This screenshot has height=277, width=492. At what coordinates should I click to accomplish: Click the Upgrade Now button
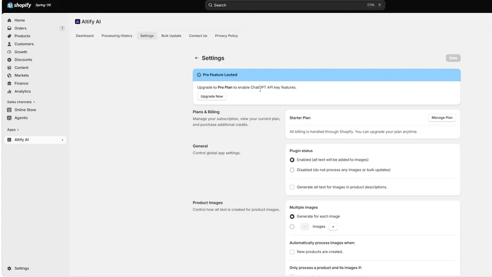coord(212,97)
